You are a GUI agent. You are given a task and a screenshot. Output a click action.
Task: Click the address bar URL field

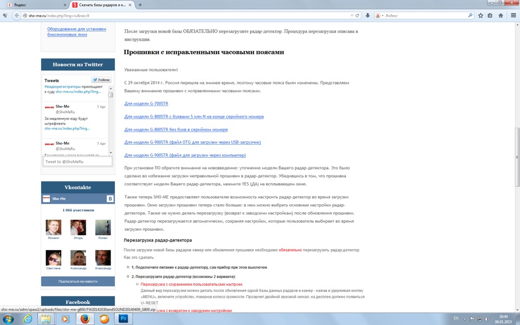[186, 16]
